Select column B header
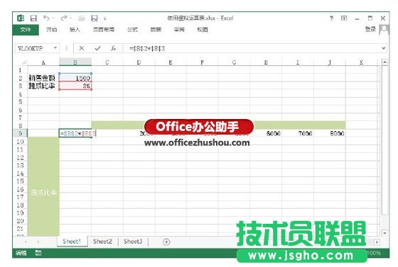This screenshot has width=398, height=267. coord(75,62)
